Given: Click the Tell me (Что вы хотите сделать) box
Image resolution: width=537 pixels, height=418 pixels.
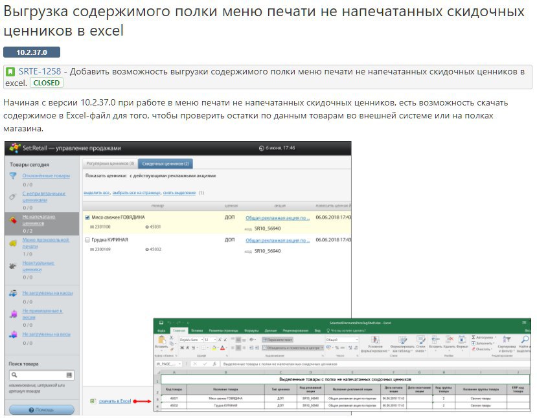Looking at the screenshot, I should [x=346, y=331].
